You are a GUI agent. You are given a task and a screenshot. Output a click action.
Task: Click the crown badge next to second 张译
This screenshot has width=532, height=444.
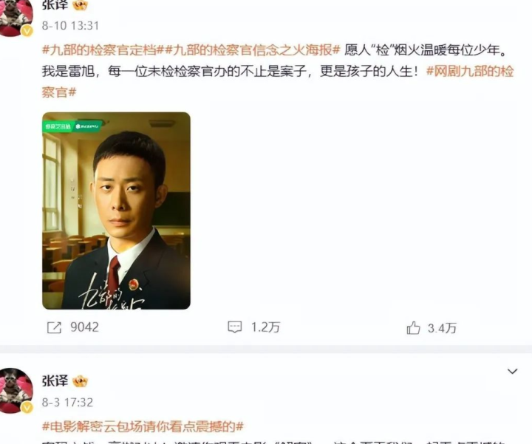80,381
